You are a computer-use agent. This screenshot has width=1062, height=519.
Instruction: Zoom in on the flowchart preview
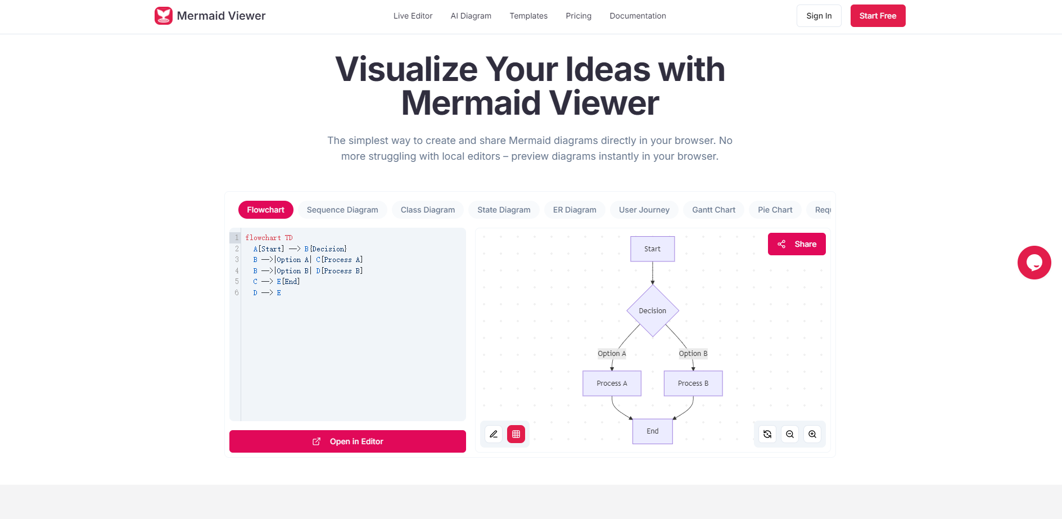(812, 434)
